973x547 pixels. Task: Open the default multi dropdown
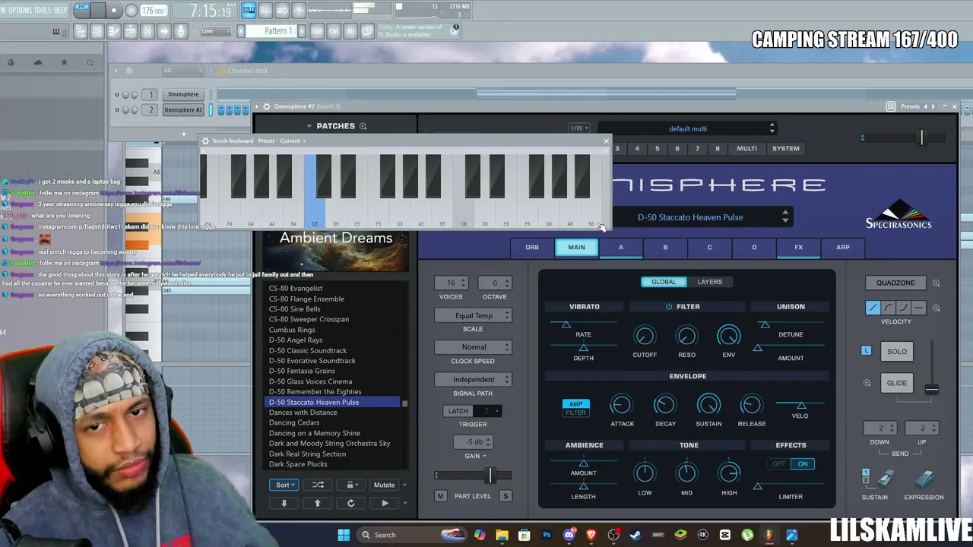687,128
